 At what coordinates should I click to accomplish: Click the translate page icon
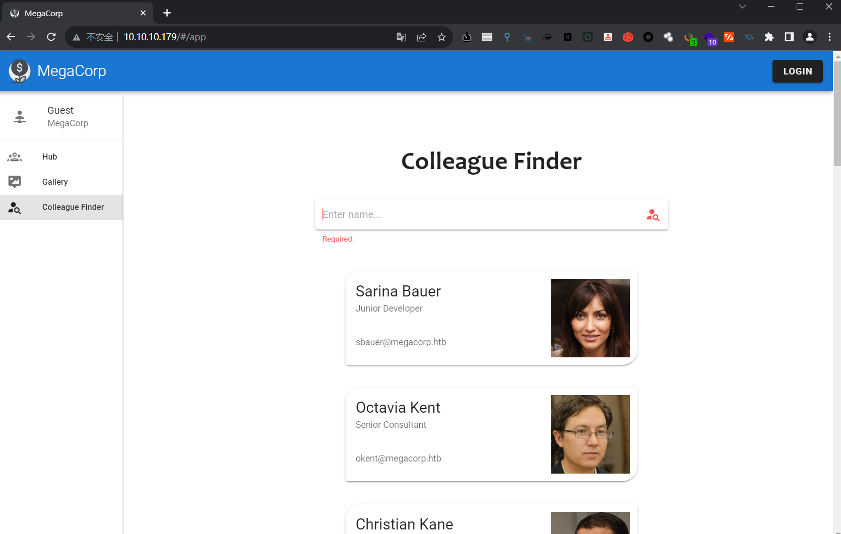[x=401, y=37]
